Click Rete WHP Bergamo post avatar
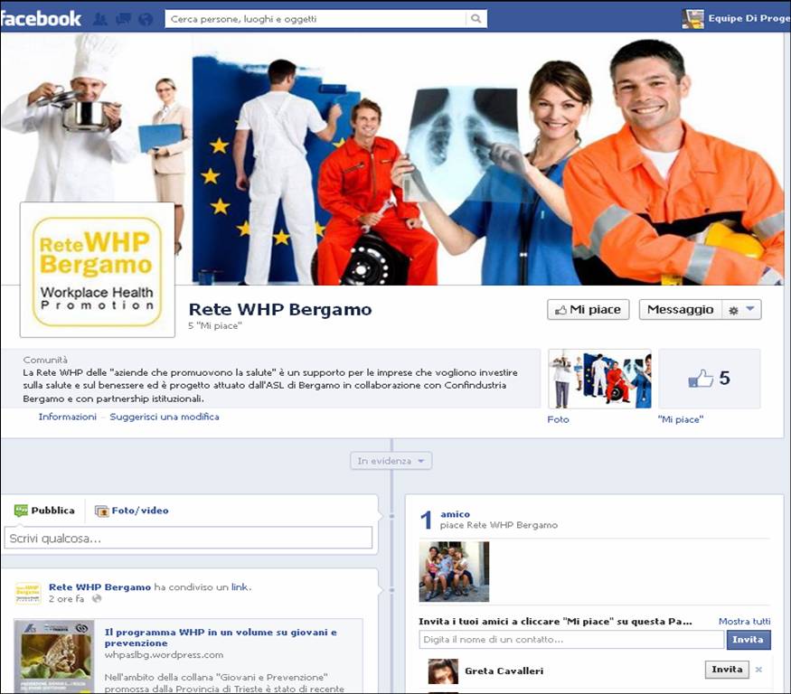791x694 pixels. point(28,593)
